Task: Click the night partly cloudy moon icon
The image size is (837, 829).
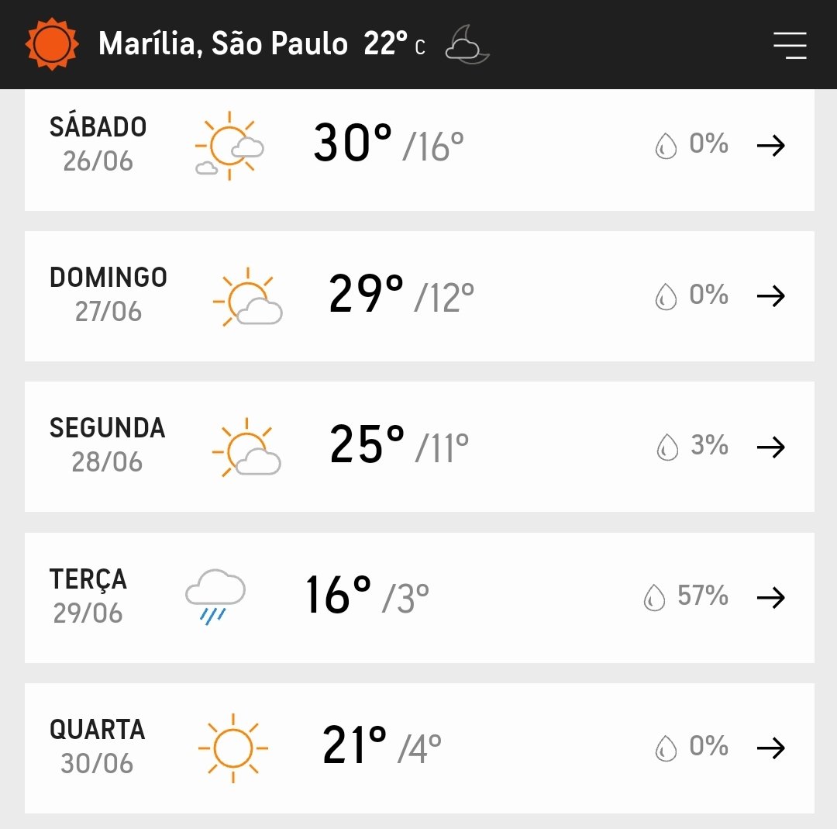Action: (467, 44)
